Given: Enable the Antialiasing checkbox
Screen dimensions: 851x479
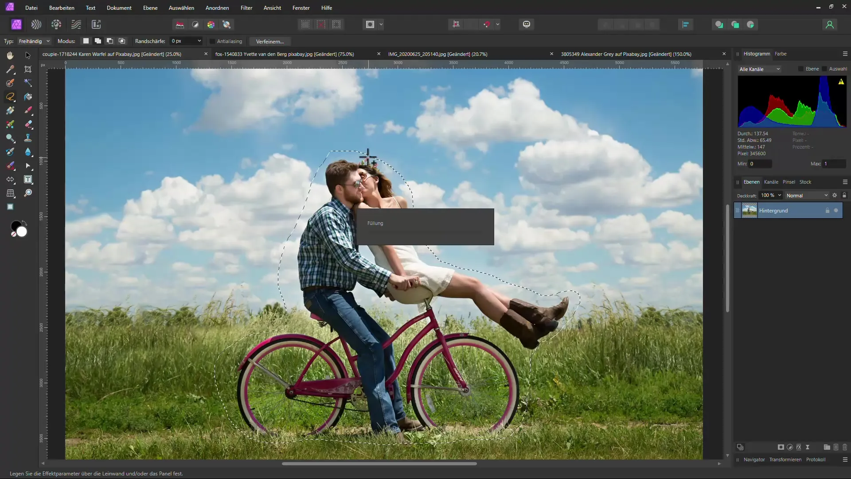Looking at the screenshot, I should pos(212,41).
